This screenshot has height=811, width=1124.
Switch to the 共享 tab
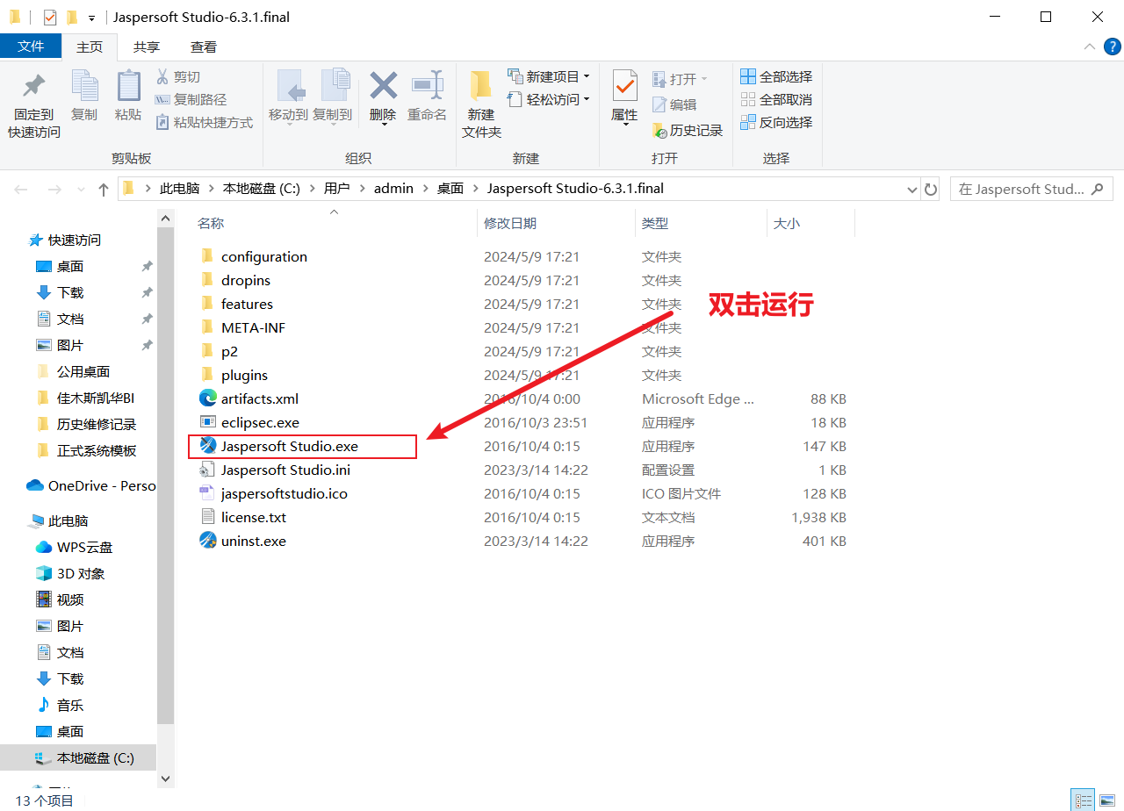(147, 47)
